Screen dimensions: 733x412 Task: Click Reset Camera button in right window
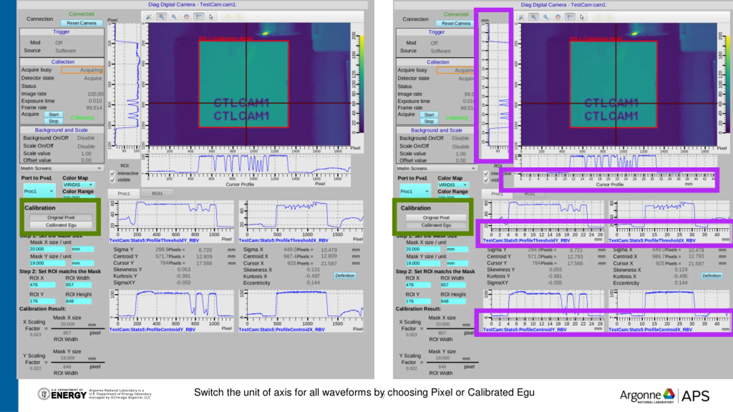pyautogui.click(x=456, y=23)
